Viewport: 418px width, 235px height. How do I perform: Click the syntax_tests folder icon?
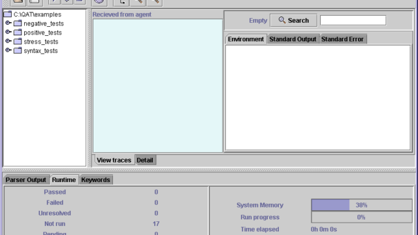18,51
